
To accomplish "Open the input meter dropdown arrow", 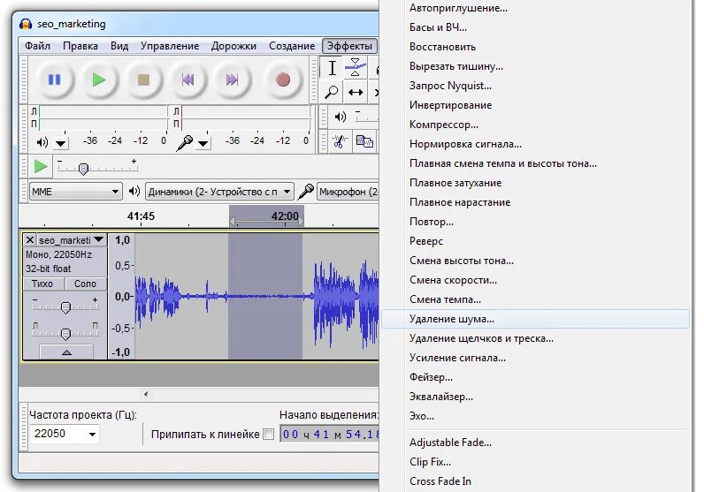I will click(x=203, y=143).
